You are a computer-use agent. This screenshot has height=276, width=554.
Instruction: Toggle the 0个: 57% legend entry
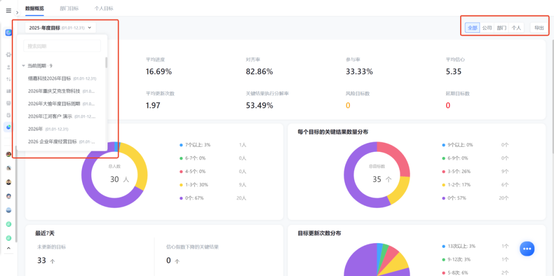[454, 198]
